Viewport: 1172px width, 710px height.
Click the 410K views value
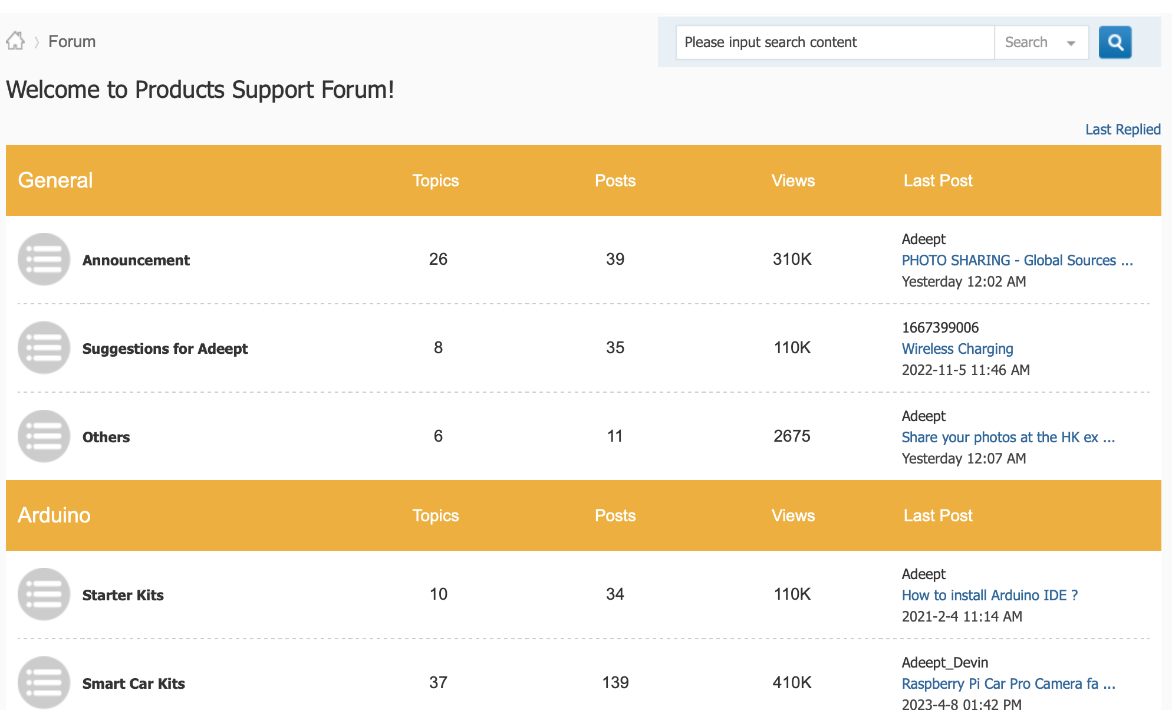coord(792,682)
